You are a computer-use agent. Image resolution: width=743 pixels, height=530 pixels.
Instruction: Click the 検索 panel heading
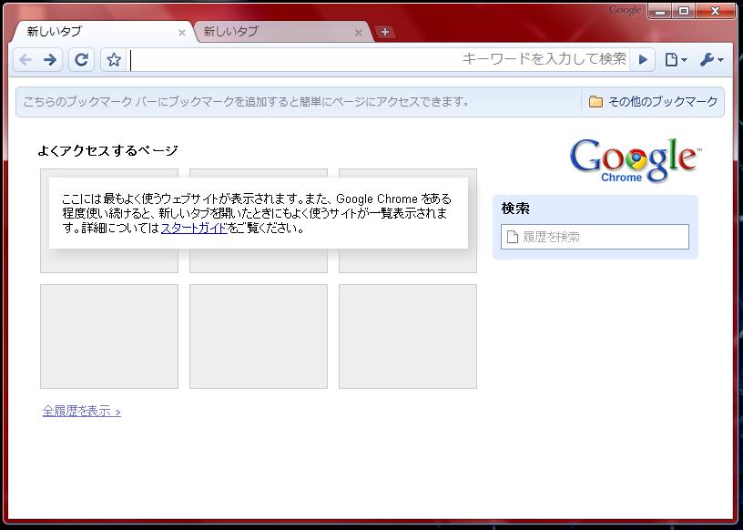(515, 209)
